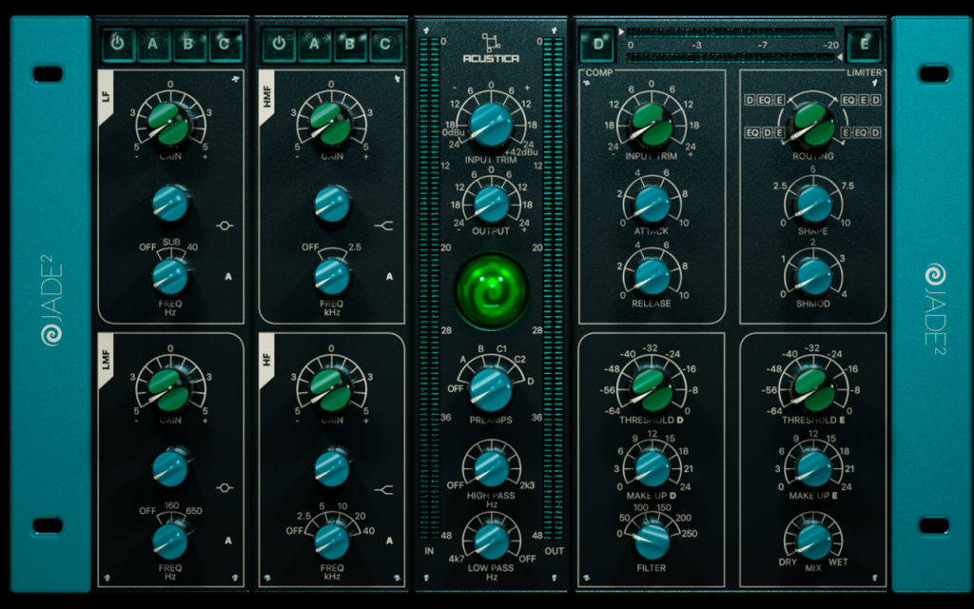Click the MAKE UP E knob

click(813, 468)
